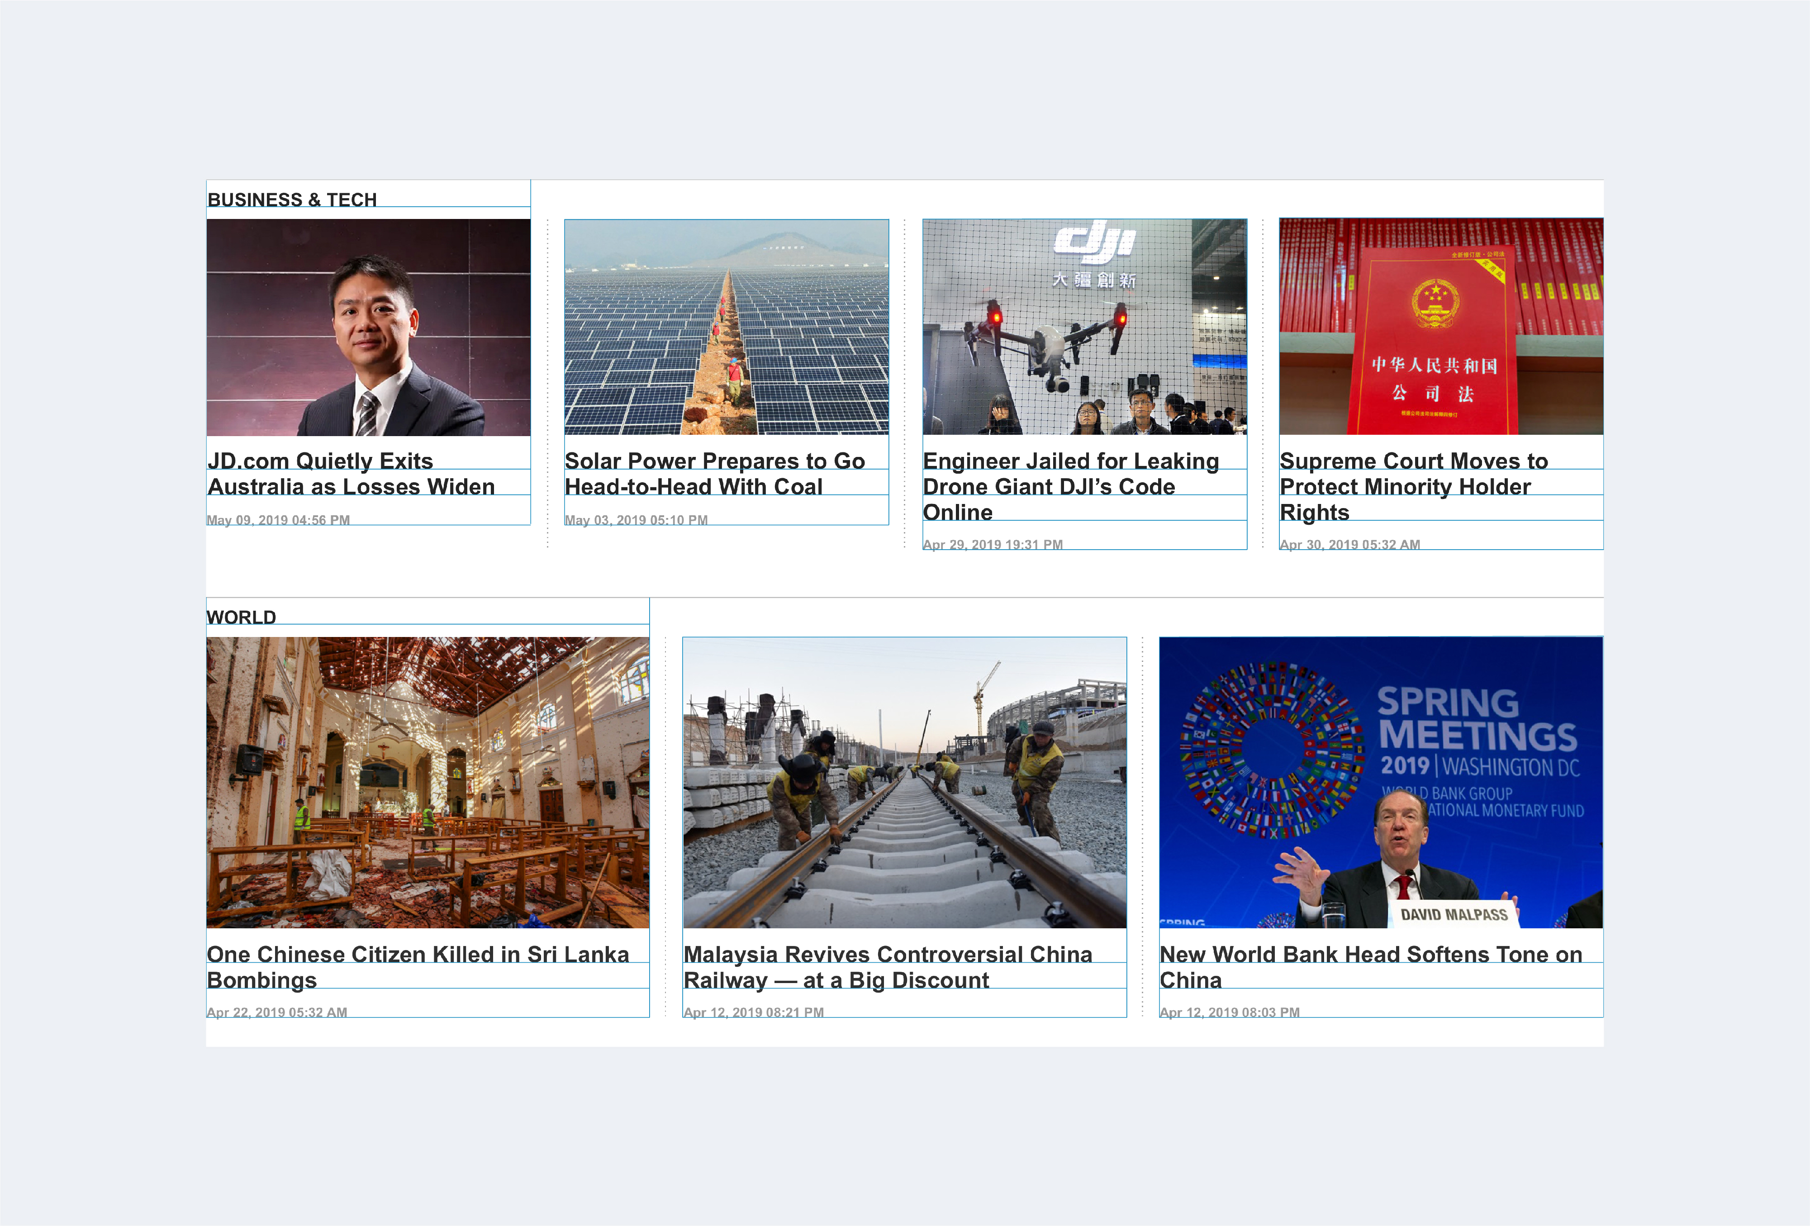The height and width of the screenshot is (1226, 1810).
Task: Open the railway construction workers photo
Action: tap(904, 782)
